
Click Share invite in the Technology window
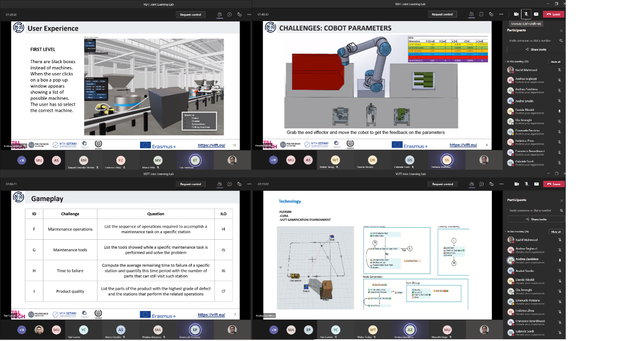coord(536,219)
